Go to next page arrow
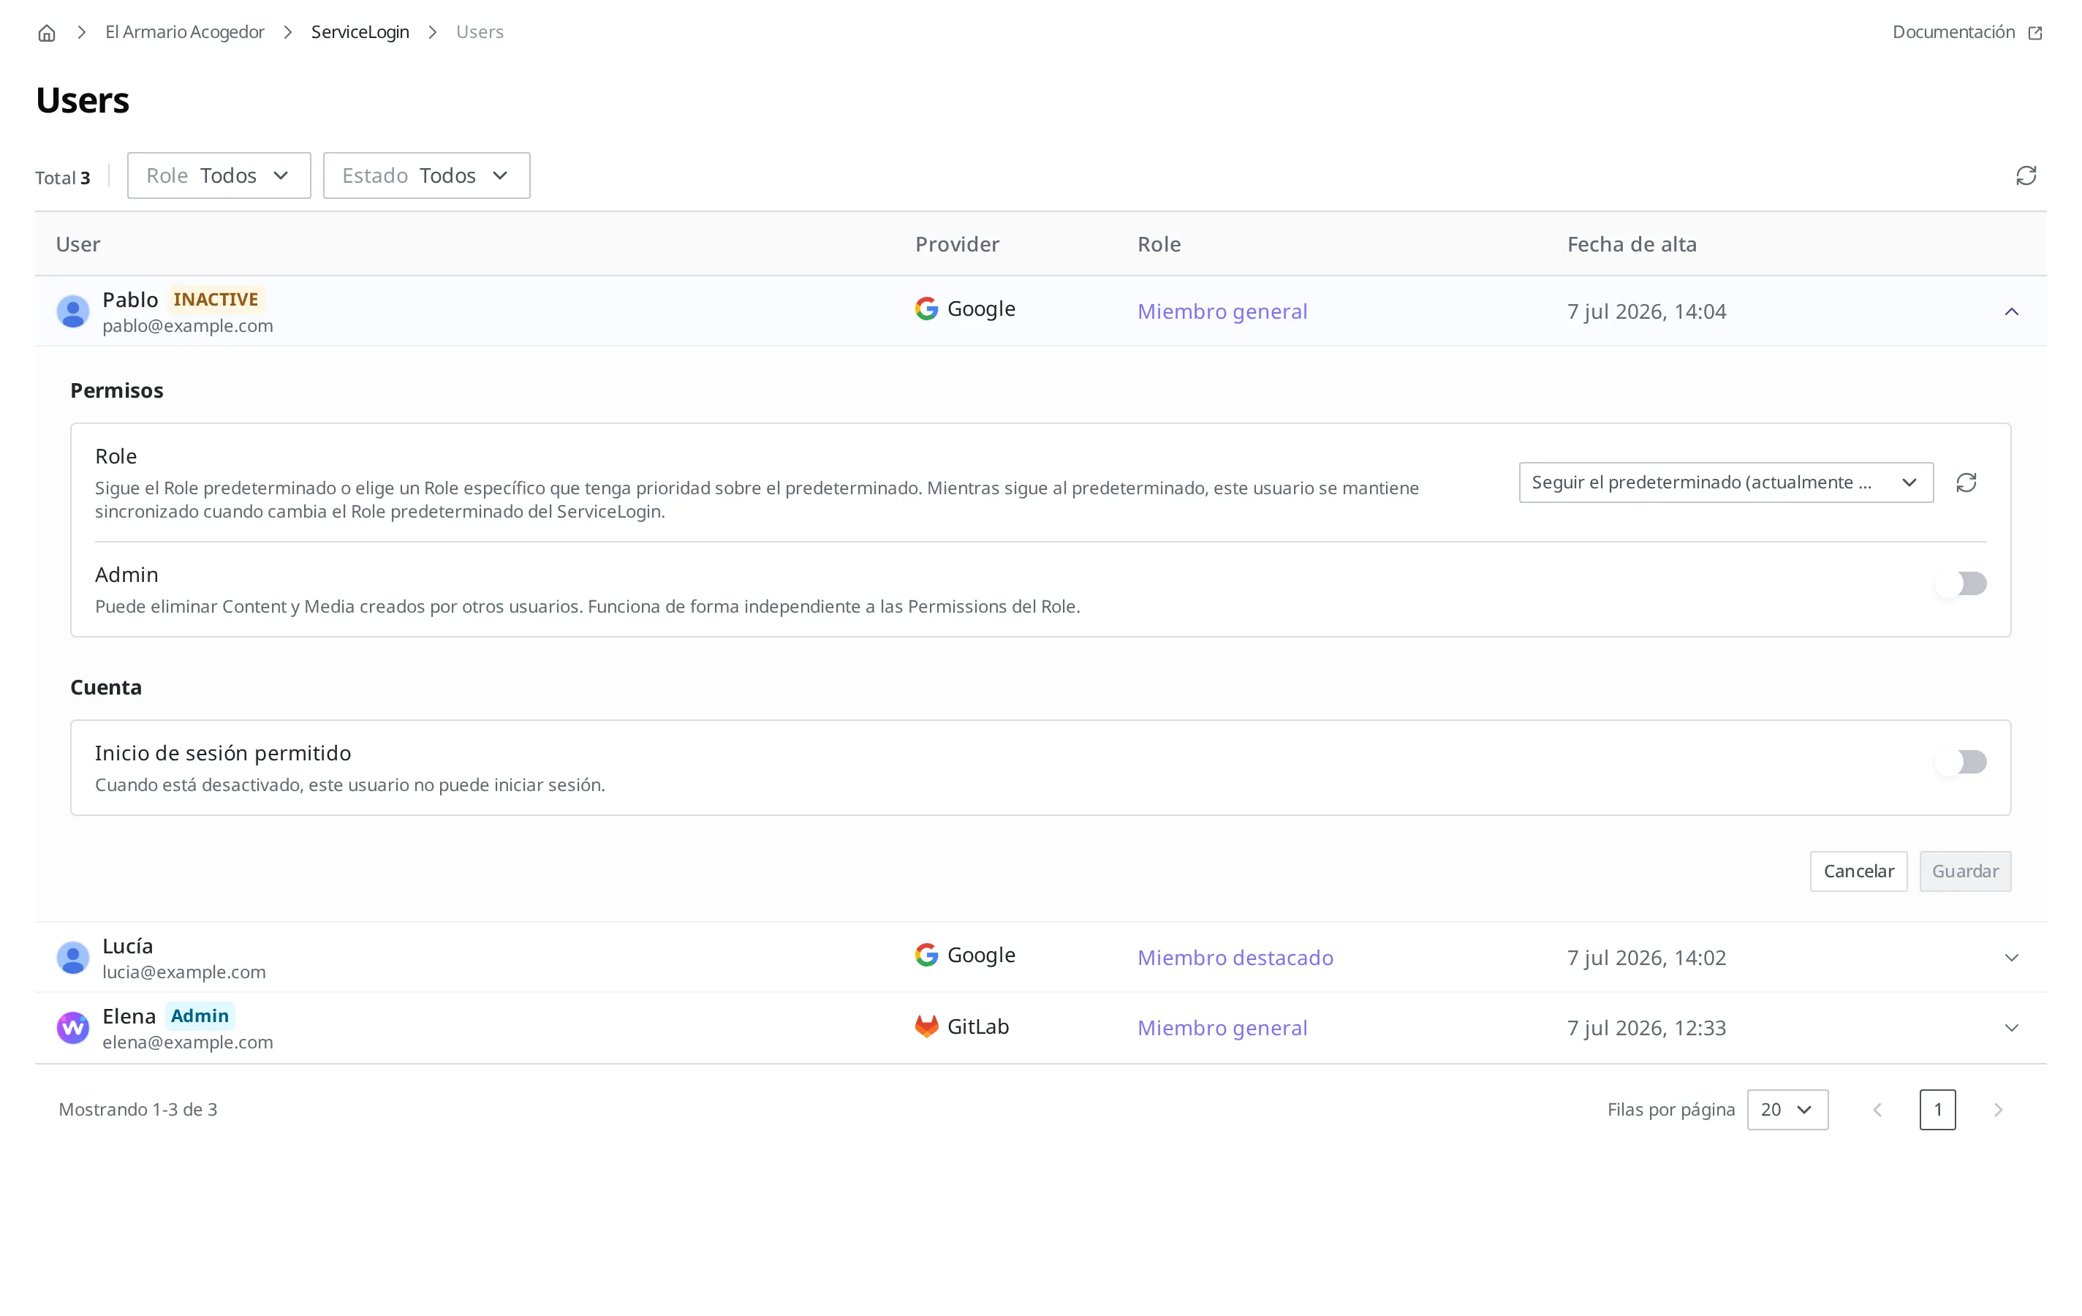Screen dimensions: 2082x1316 point(1997,1109)
